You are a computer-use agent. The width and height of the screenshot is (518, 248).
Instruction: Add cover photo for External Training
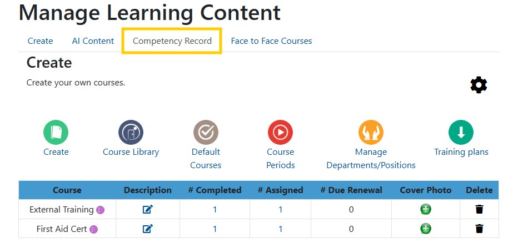tap(426, 209)
